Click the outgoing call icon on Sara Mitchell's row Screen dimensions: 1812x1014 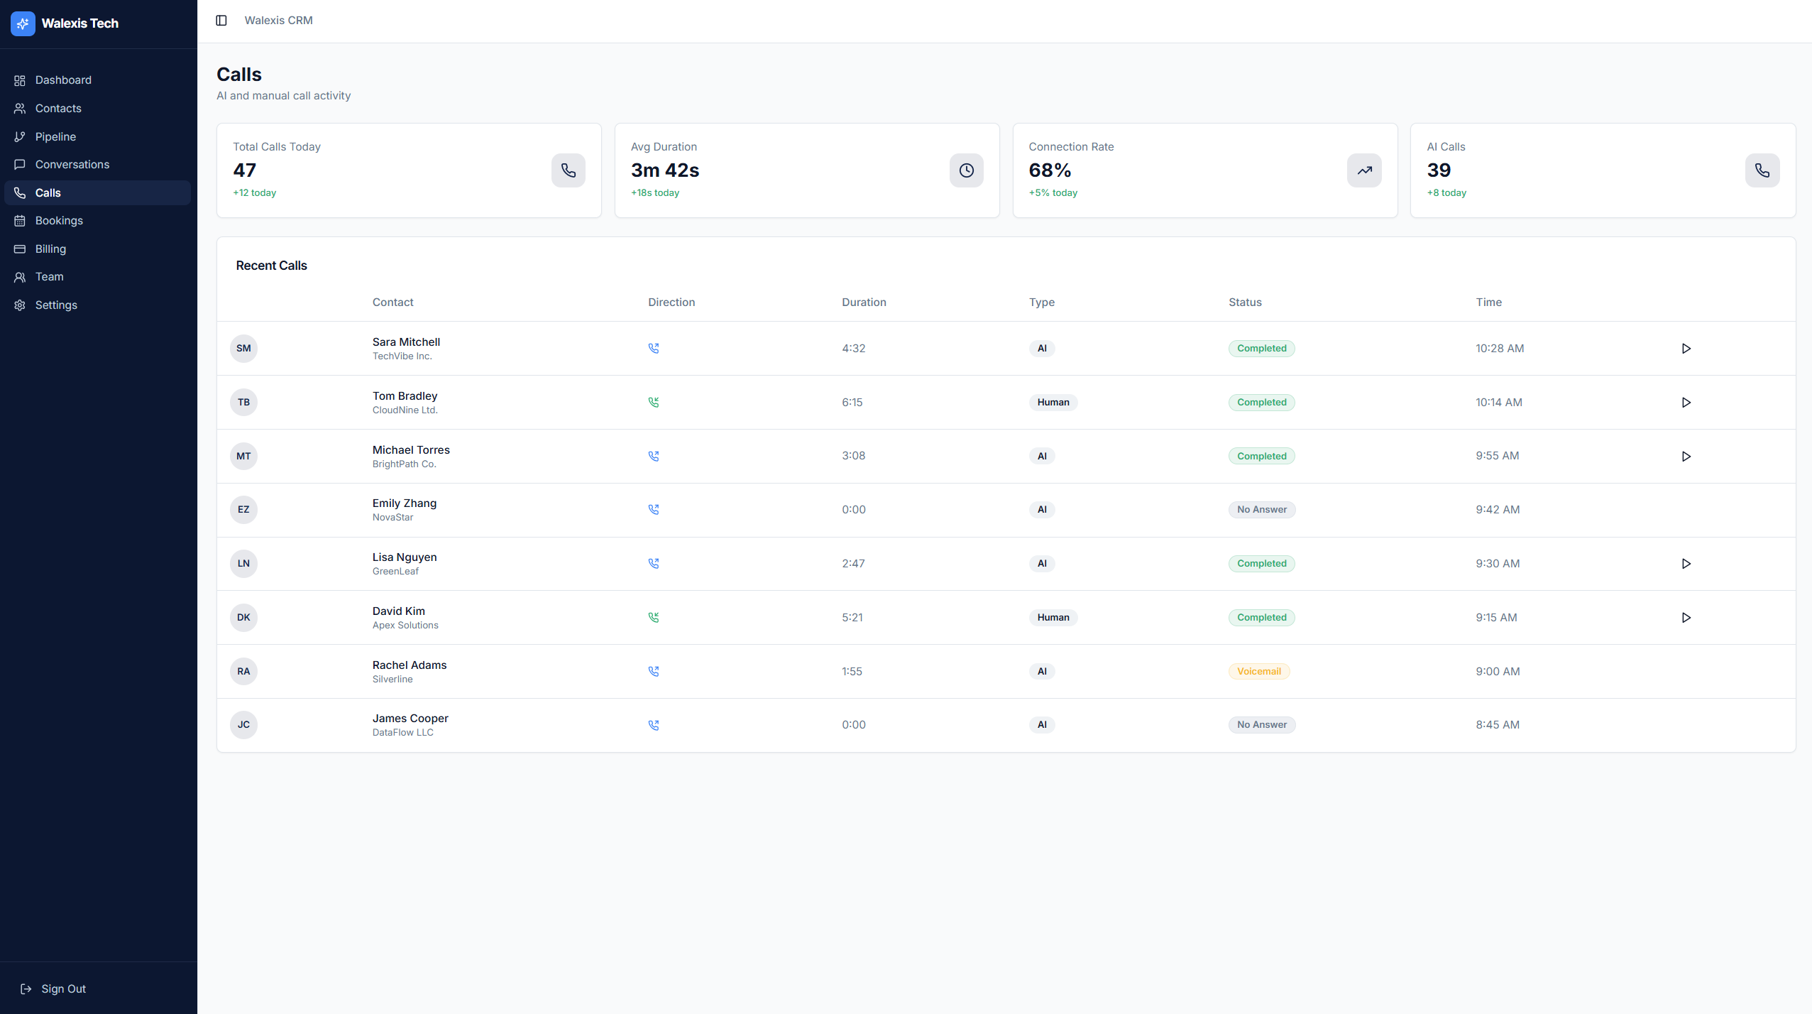[653, 348]
